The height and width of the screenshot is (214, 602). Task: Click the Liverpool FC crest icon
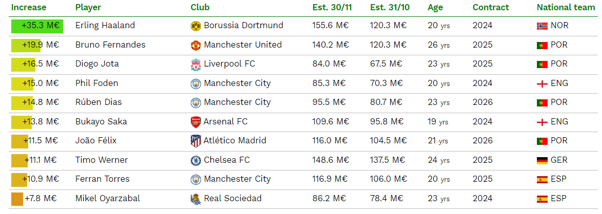point(196,65)
